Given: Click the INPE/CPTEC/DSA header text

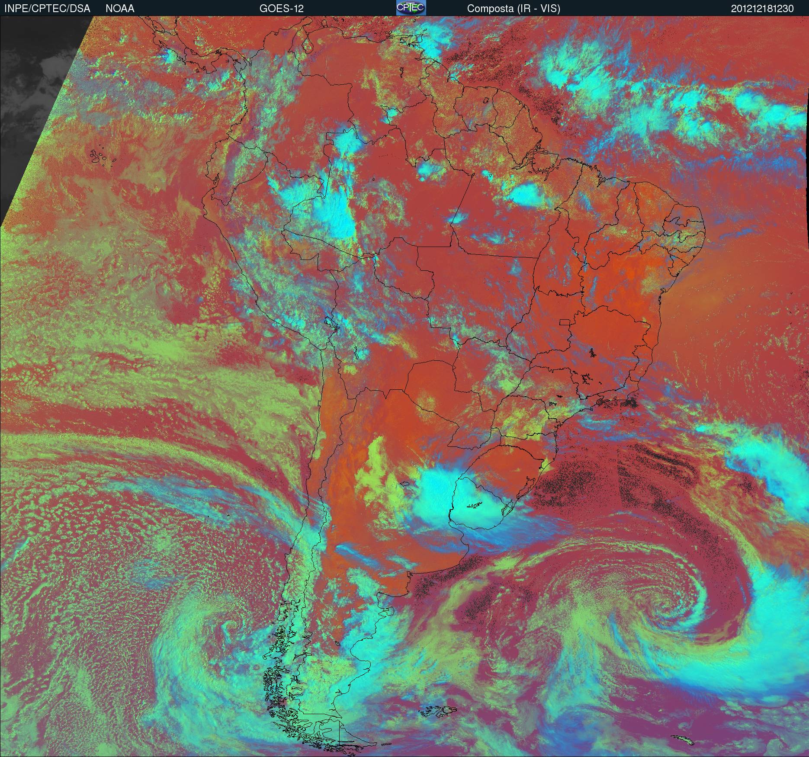Looking at the screenshot, I should (47, 9).
